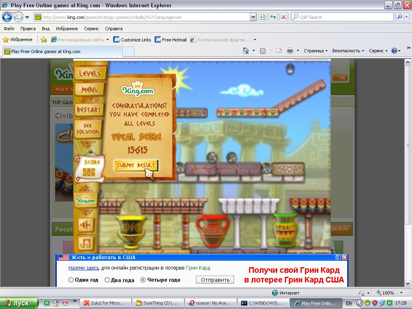The width and height of the screenshot is (412, 309).
Task: Open the Вид menu
Action: point(45,29)
